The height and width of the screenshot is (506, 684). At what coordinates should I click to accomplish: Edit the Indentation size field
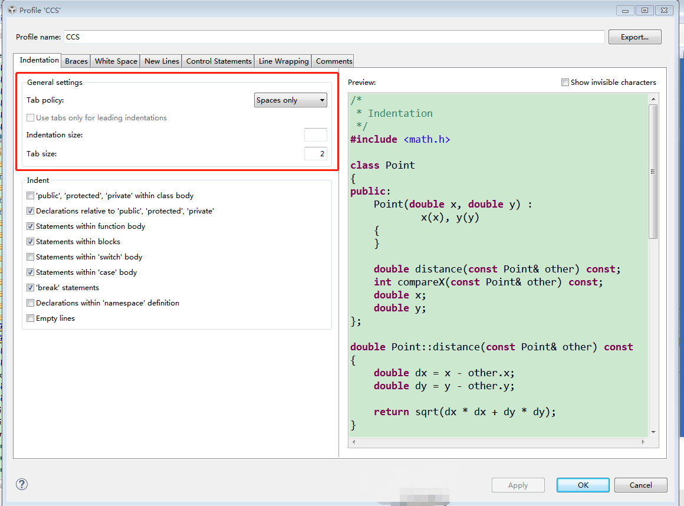pos(315,134)
